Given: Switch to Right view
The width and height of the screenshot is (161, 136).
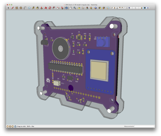Looking at the screenshot, I should [x=120, y=8].
